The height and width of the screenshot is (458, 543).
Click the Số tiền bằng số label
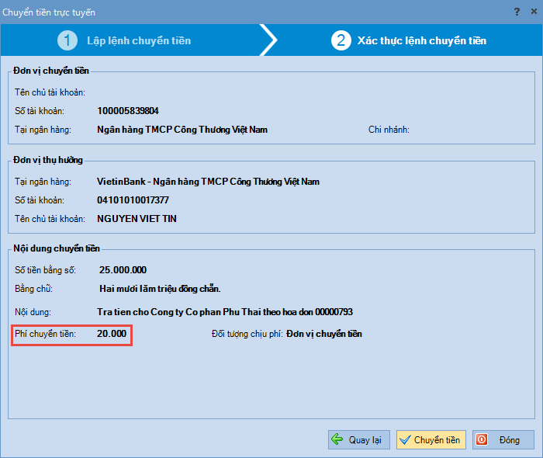click(x=45, y=270)
